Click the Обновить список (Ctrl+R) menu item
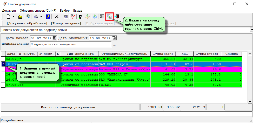The image size is (253, 123). [x=38, y=11]
